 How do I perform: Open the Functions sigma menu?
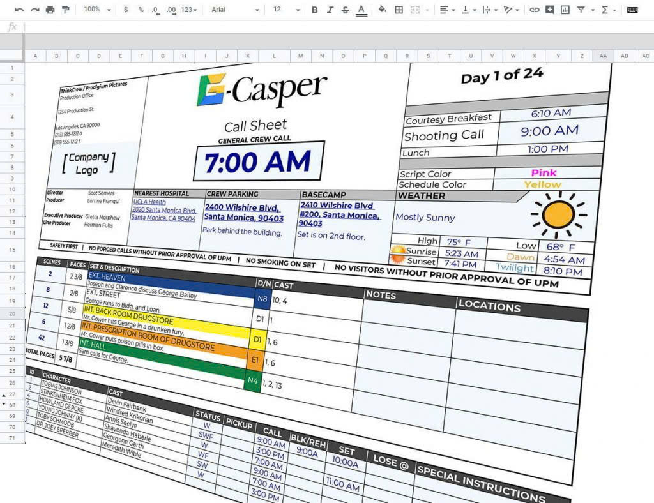tap(607, 10)
